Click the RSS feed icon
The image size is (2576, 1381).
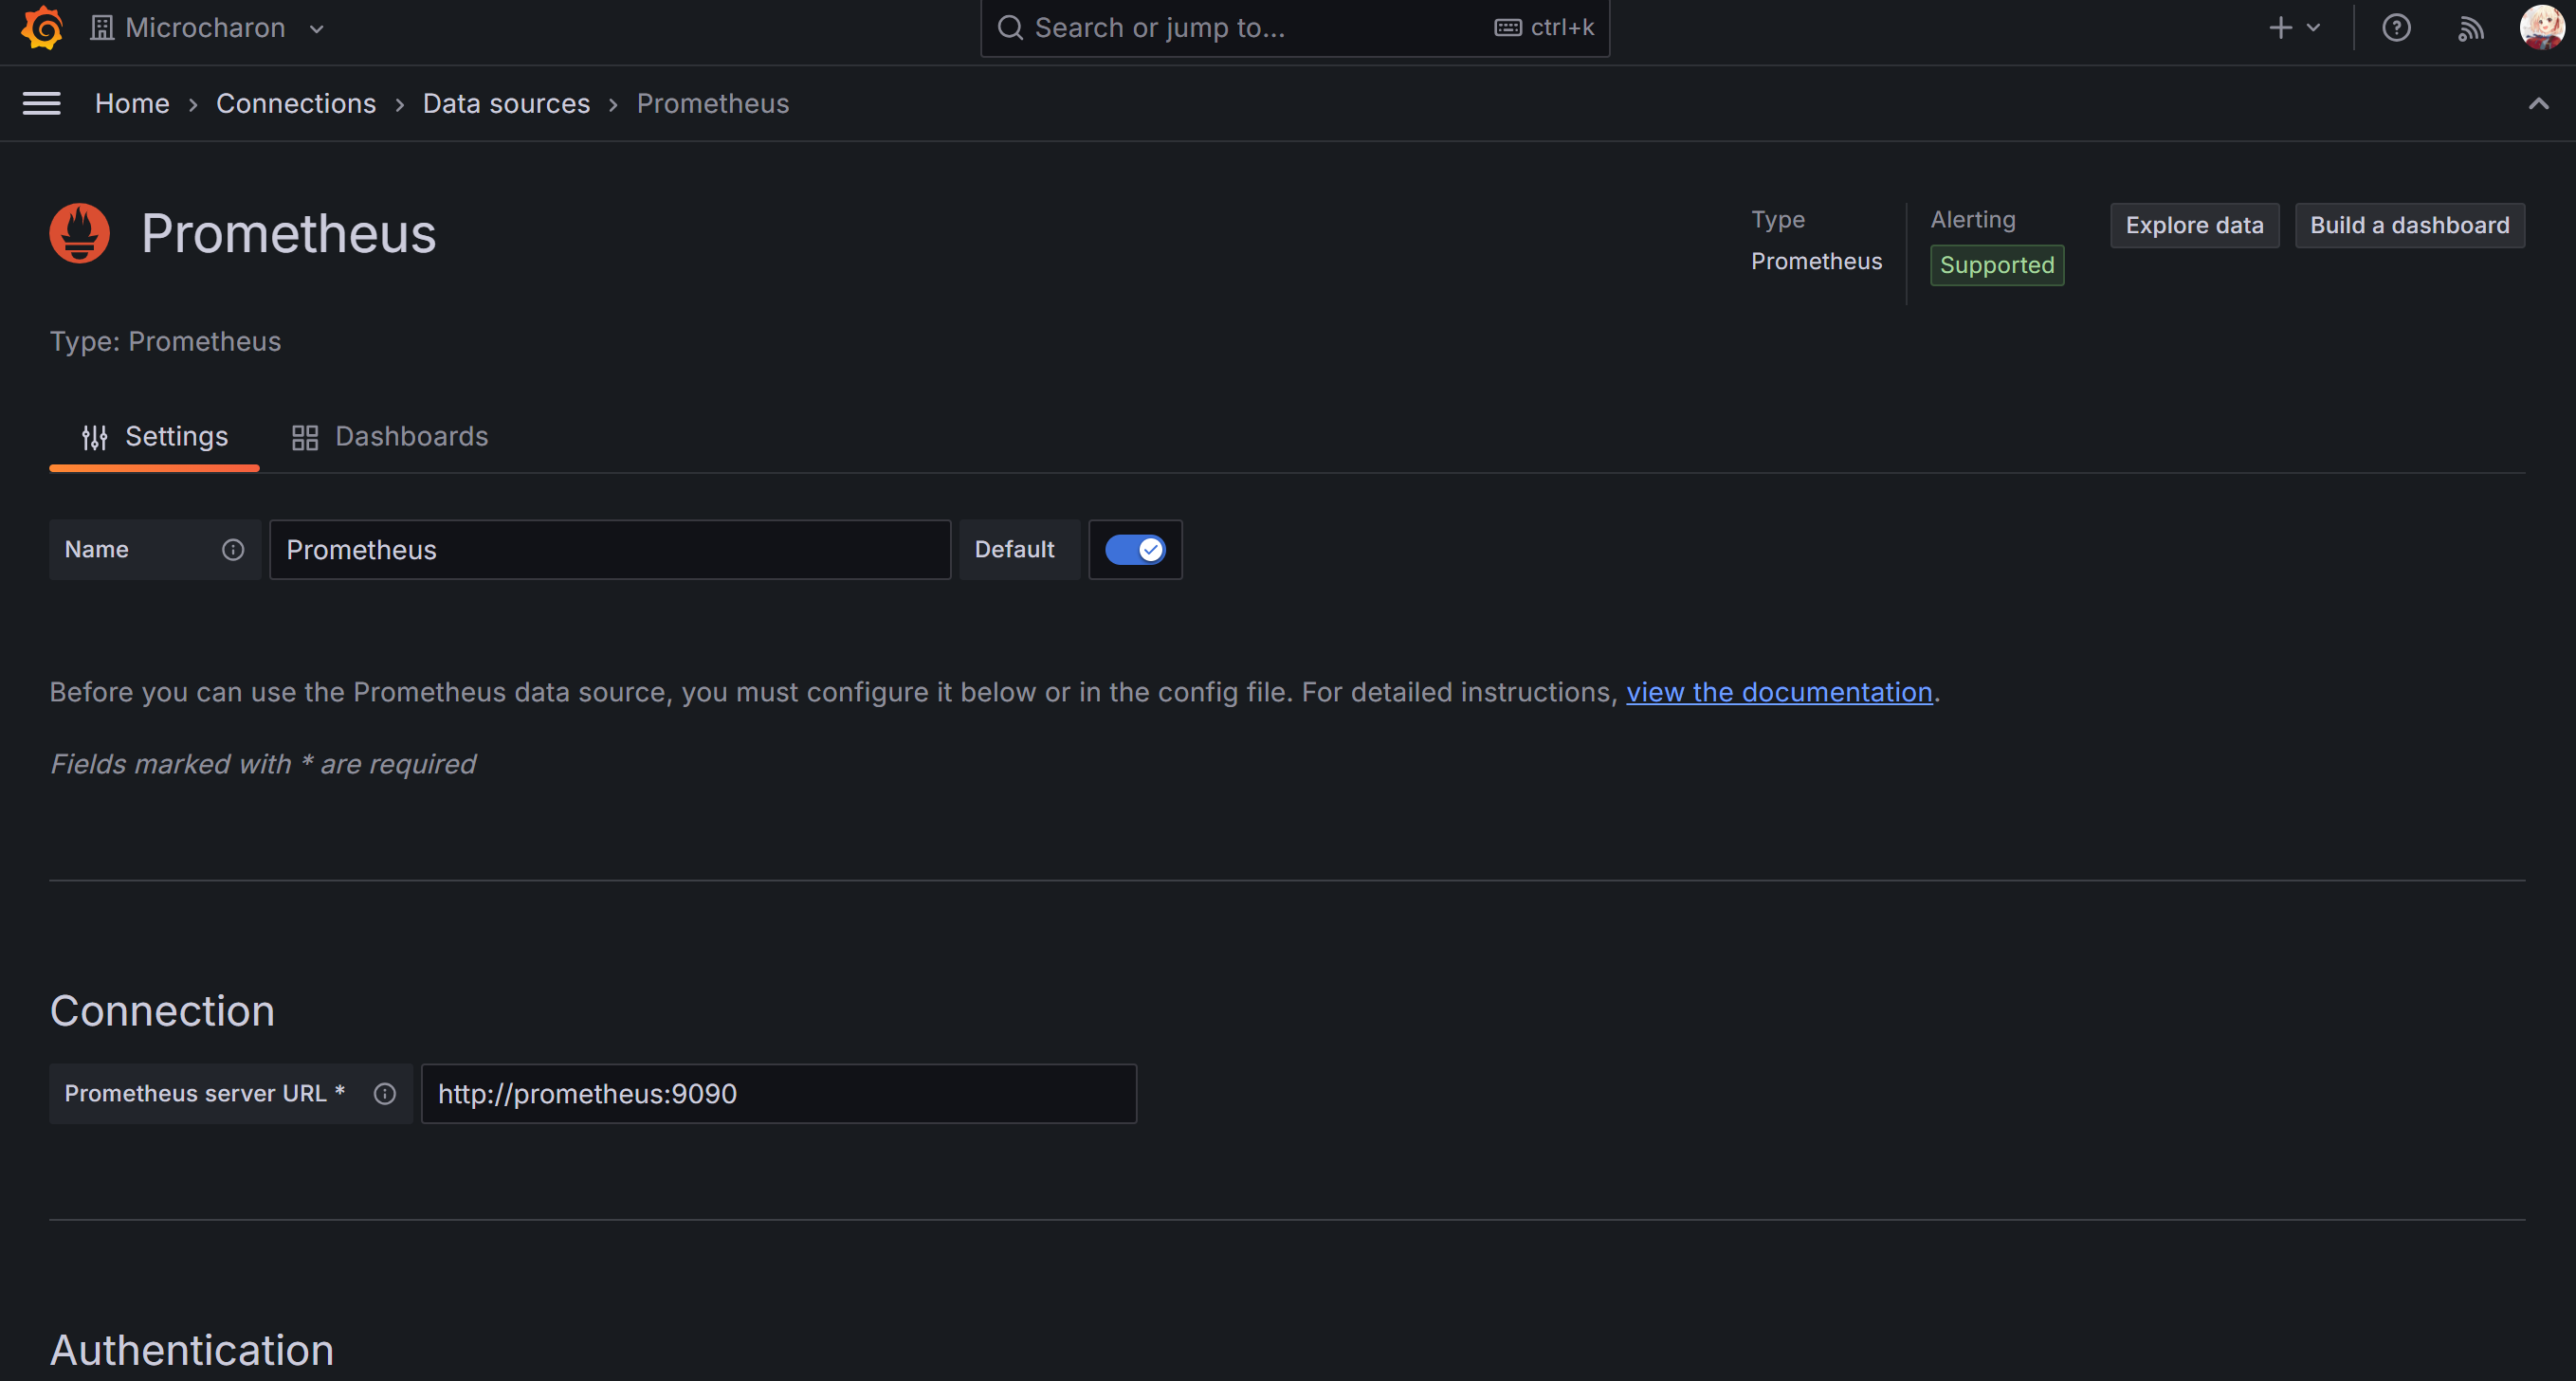(2471, 27)
